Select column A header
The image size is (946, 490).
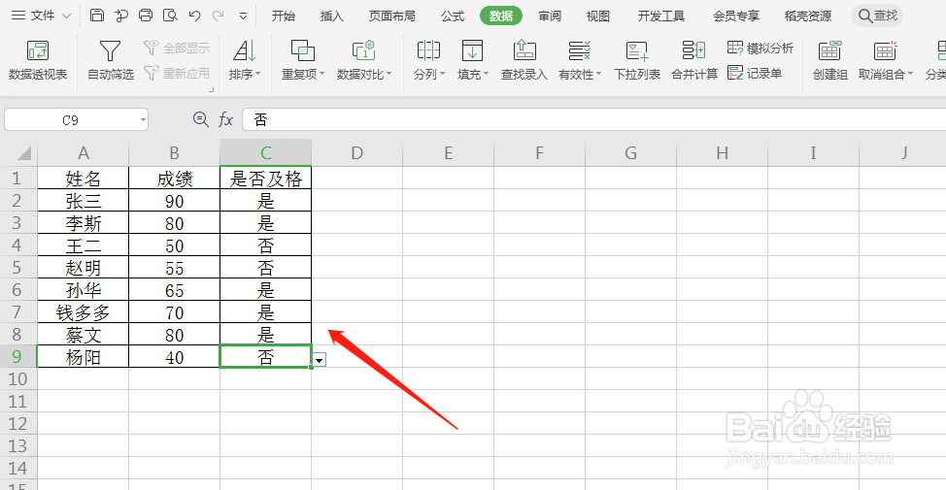tap(84, 153)
